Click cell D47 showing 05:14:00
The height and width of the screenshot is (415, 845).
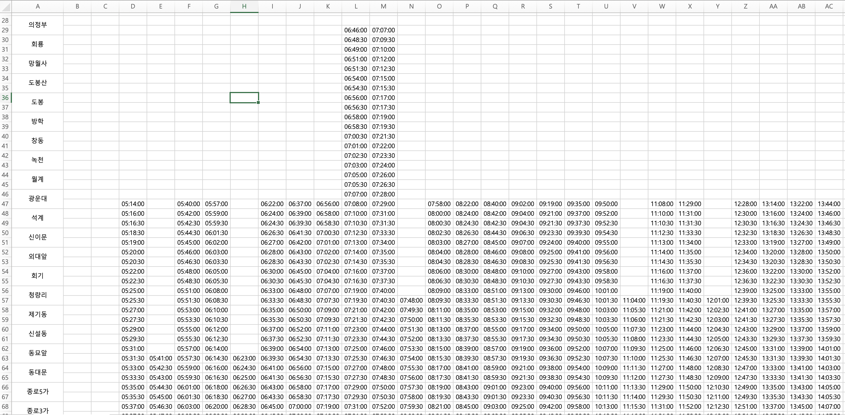click(x=133, y=204)
